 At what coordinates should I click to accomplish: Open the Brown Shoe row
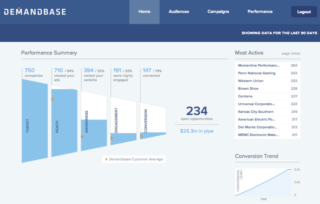[268, 88]
